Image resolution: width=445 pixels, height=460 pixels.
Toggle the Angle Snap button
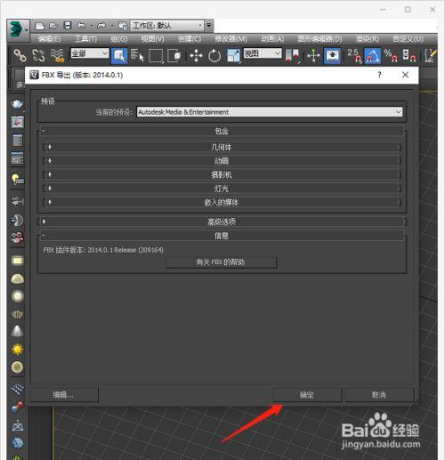[373, 55]
